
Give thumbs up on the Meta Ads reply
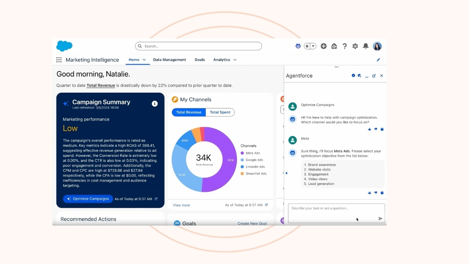coord(369,193)
